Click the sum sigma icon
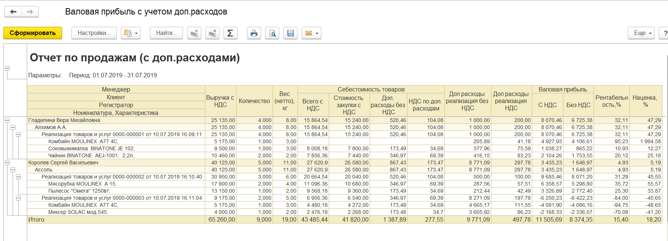This screenshot has height=241, width=668. coord(231,33)
